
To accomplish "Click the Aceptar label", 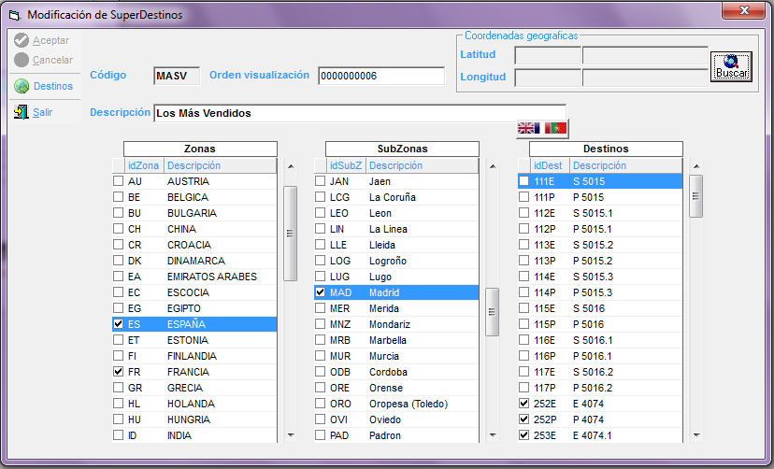I will coord(50,40).
